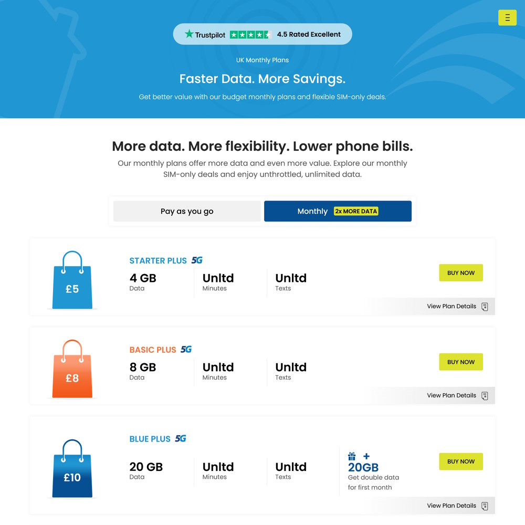This screenshot has height=525, width=525.
Task: Click BUY NOW for the £10 Blue Plus plan
Action: pyautogui.click(x=461, y=461)
